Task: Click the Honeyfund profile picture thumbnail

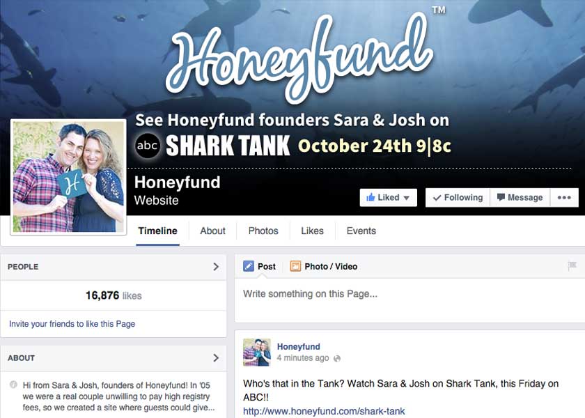Action: pyautogui.click(x=257, y=353)
